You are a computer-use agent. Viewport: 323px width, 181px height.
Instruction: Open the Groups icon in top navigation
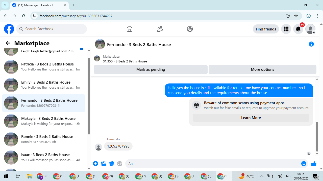(x=190, y=29)
